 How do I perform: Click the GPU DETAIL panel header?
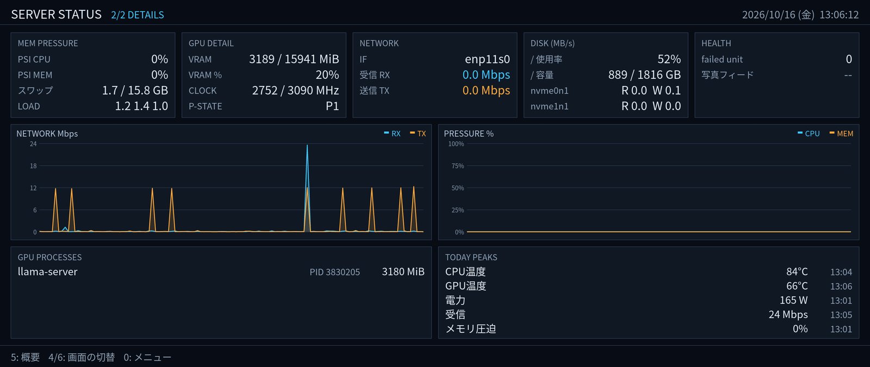click(211, 43)
